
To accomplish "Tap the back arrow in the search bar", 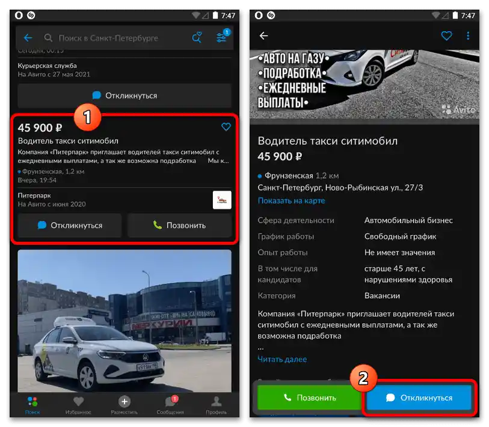I will click(28, 38).
